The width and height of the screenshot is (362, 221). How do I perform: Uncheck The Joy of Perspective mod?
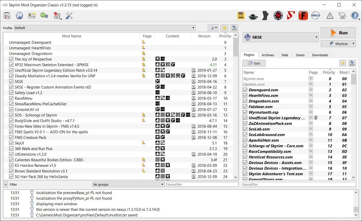point(11,59)
